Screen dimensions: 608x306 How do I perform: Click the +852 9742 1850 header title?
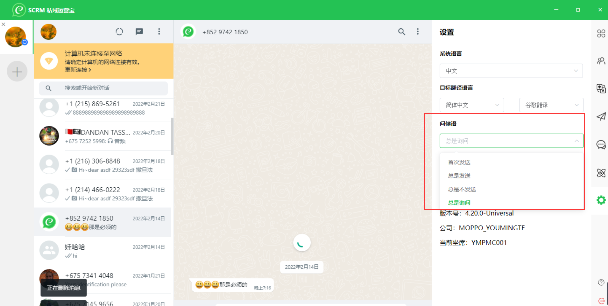(225, 32)
